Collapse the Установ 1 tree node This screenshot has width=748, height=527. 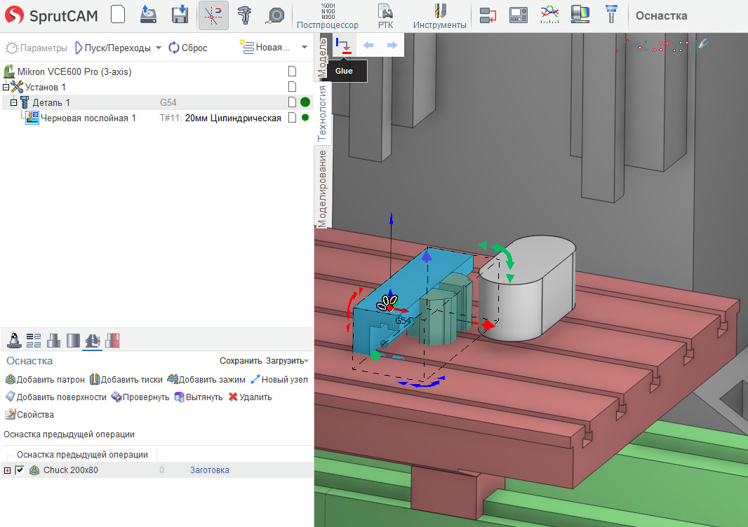[x=6, y=87]
